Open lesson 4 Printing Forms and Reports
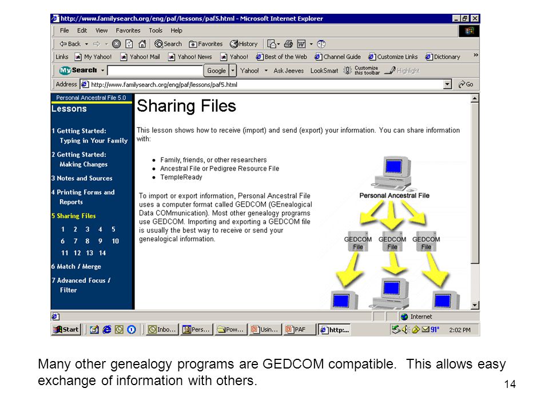 pos(83,197)
